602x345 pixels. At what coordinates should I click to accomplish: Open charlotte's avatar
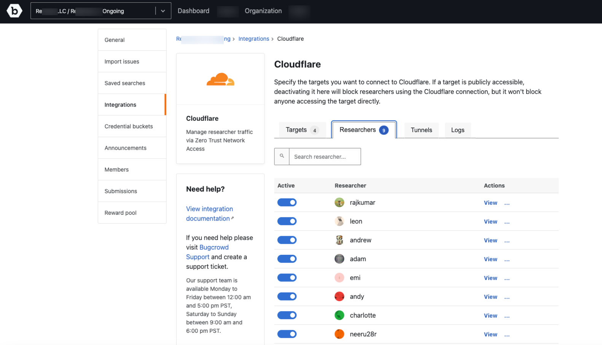pyautogui.click(x=339, y=315)
